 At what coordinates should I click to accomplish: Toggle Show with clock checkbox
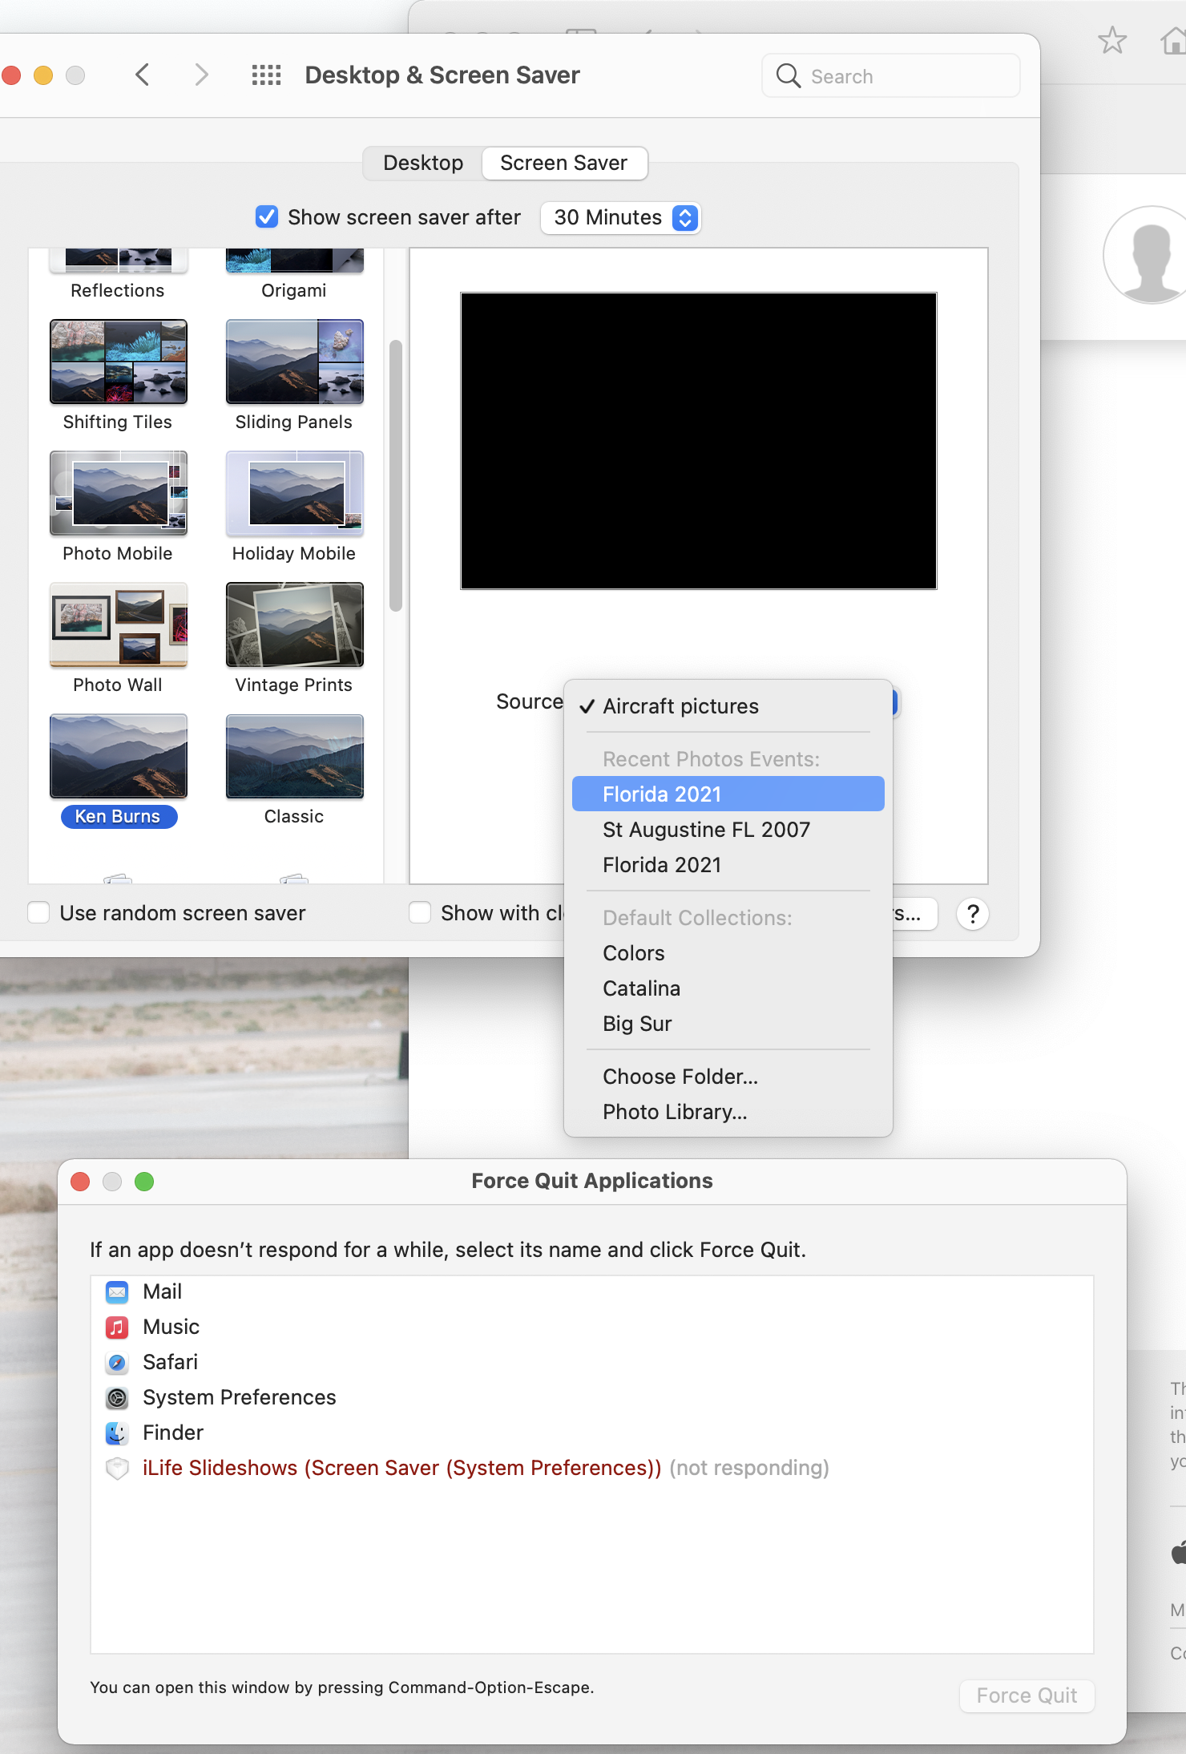click(x=420, y=913)
